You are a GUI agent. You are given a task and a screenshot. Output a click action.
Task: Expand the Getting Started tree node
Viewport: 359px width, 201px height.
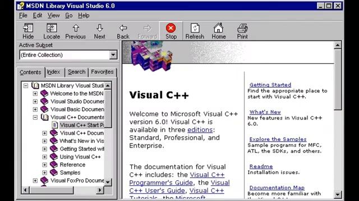pos(45,149)
